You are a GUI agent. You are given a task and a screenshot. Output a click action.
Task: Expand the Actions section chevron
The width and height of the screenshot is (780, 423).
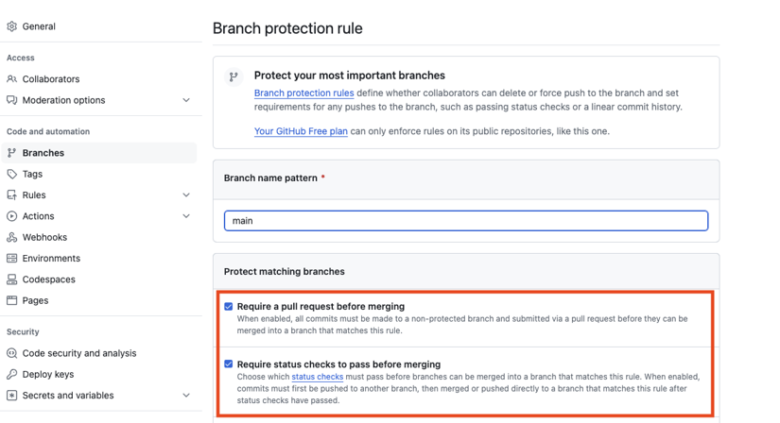[x=186, y=216]
